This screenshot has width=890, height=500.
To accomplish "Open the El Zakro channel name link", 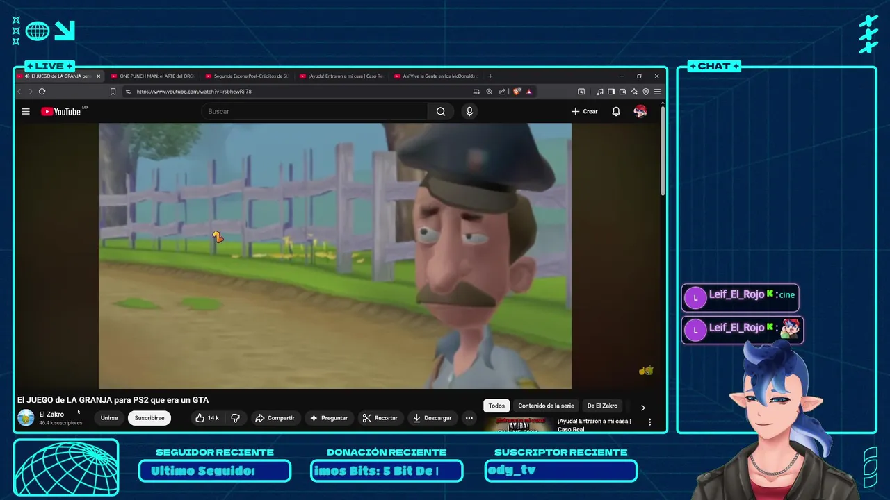I will (x=51, y=414).
